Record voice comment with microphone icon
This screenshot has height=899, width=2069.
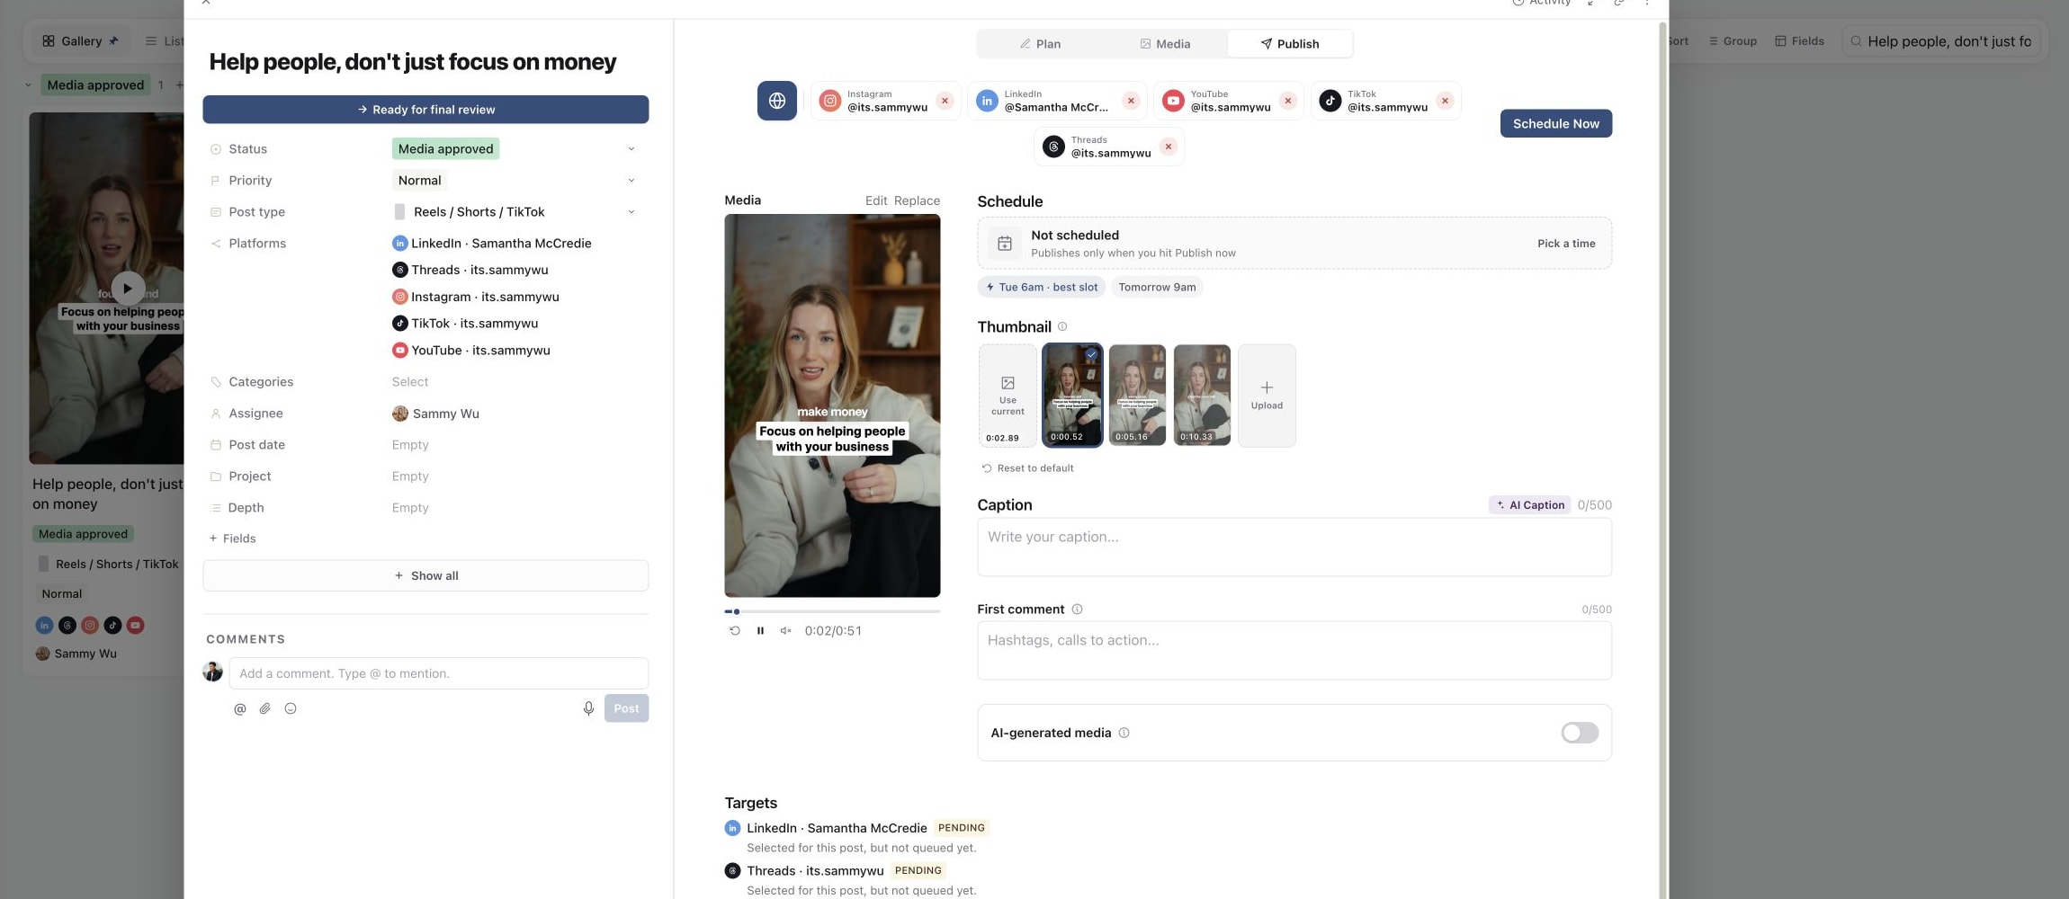point(588,708)
